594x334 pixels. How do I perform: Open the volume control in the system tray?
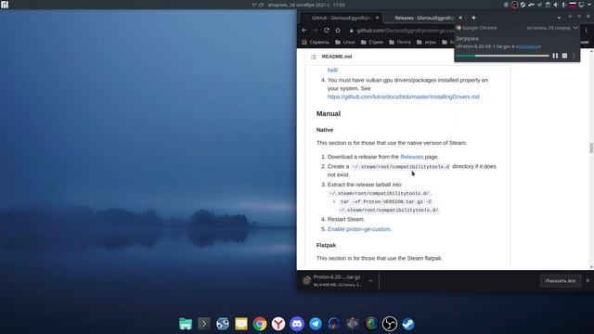click(x=556, y=5)
